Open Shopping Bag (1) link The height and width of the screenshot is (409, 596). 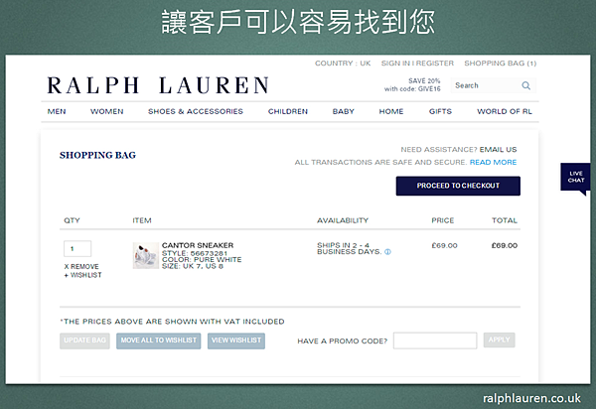(501, 64)
